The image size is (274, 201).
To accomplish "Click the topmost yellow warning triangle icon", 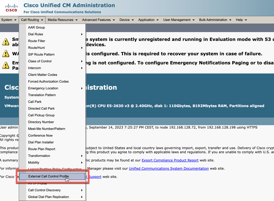I will click(6, 42).
